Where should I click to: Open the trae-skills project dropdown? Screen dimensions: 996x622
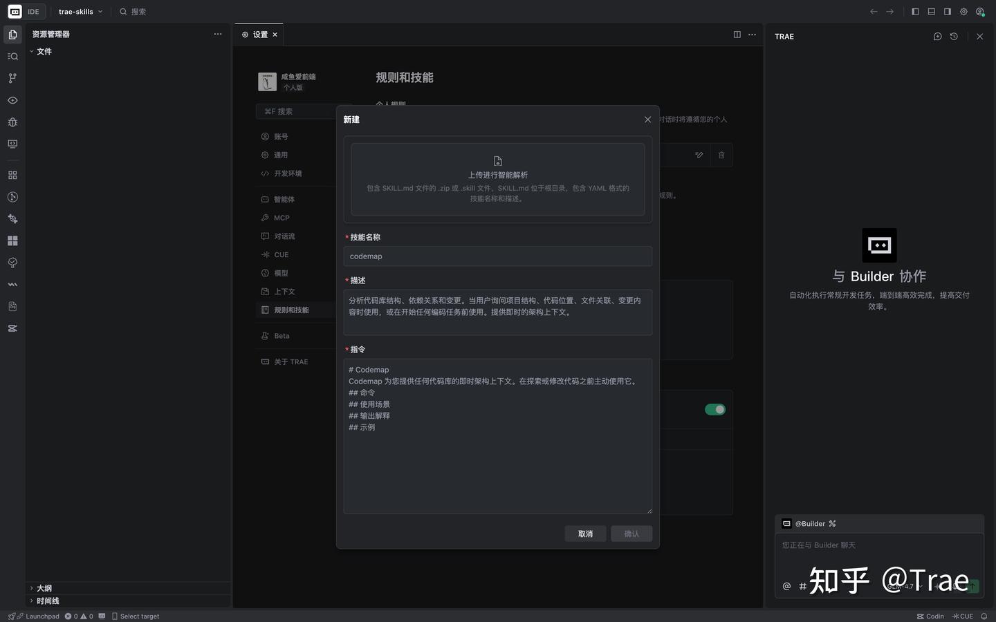click(81, 12)
